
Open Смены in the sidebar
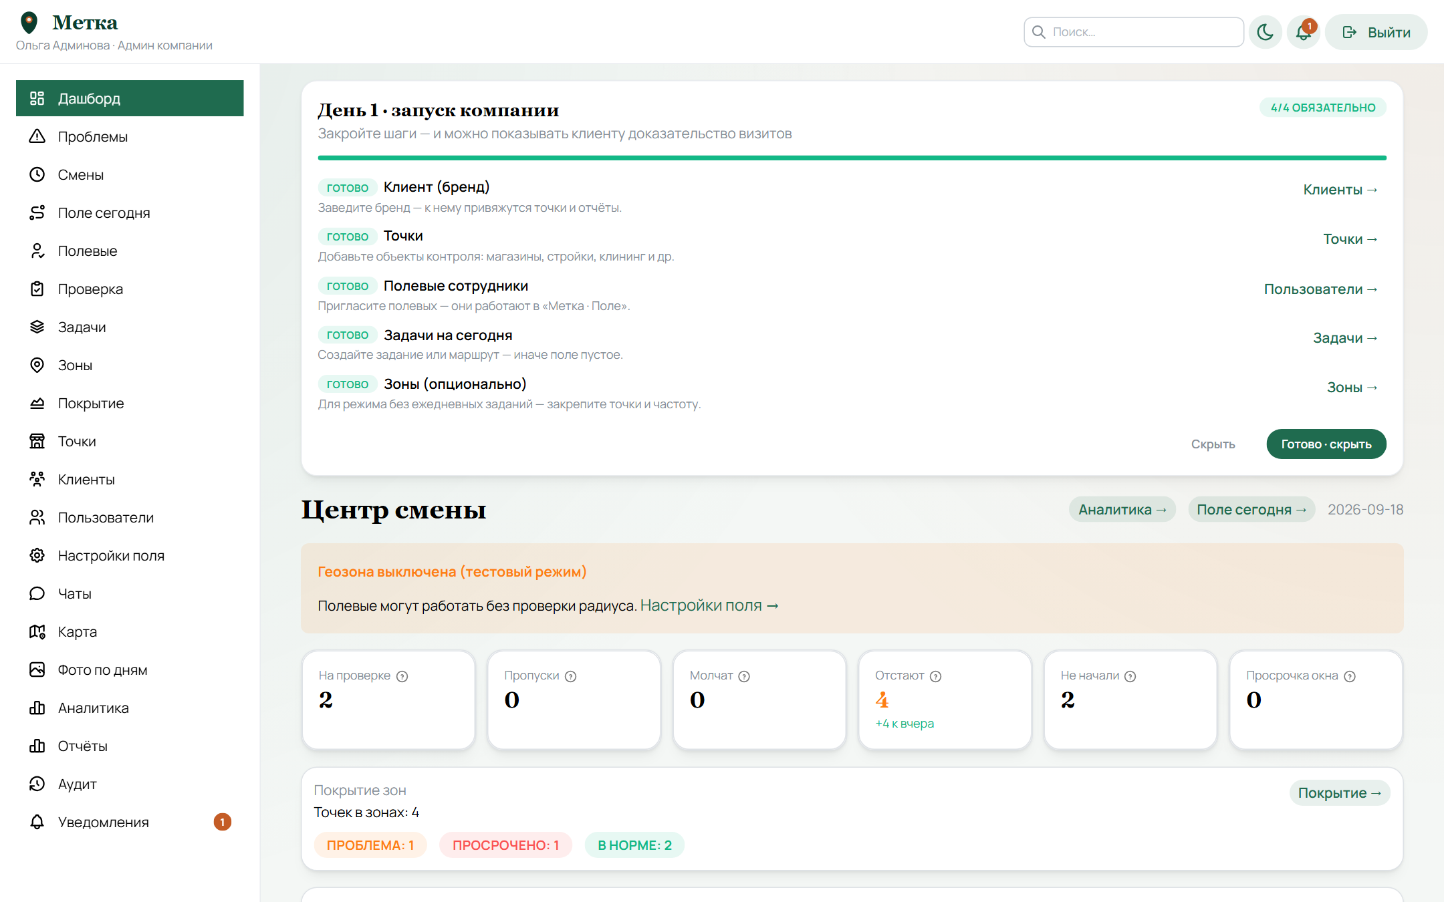point(130,174)
